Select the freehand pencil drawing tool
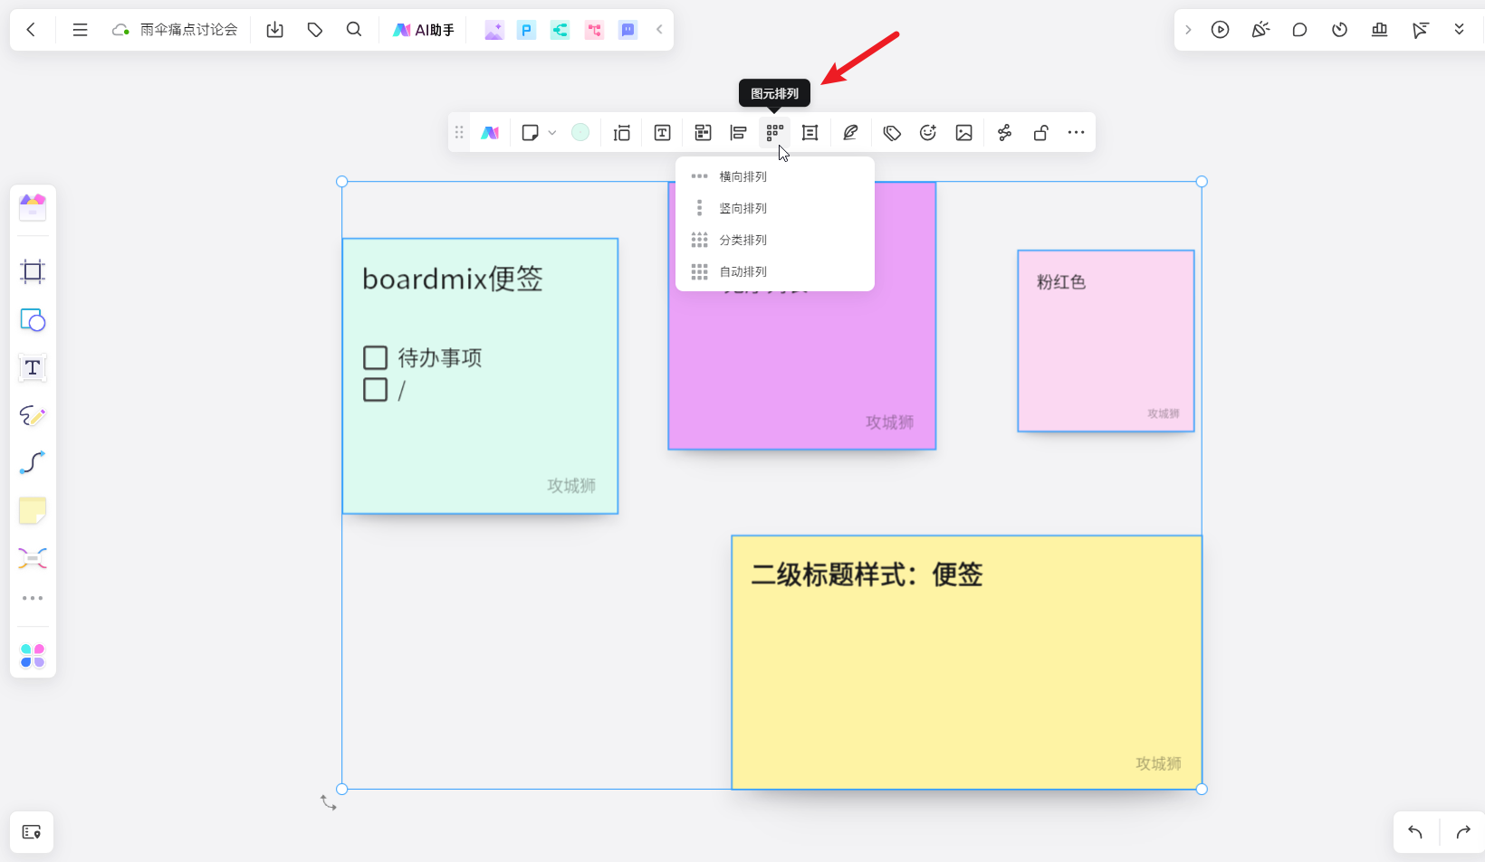Screen dimensions: 1485x862 (x=32, y=416)
